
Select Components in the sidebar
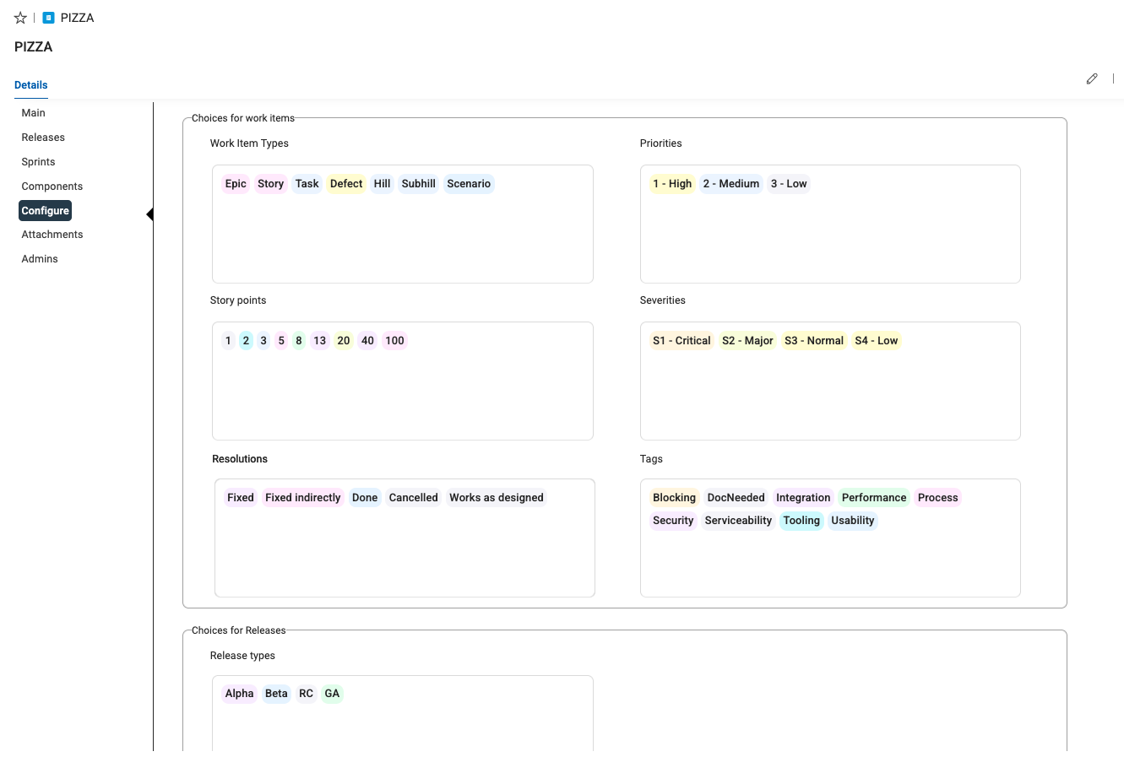(52, 187)
